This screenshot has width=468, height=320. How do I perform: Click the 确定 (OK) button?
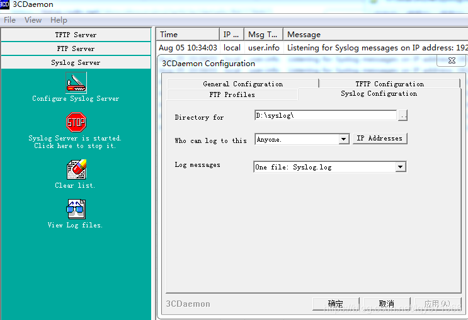pyautogui.click(x=336, y=304)
